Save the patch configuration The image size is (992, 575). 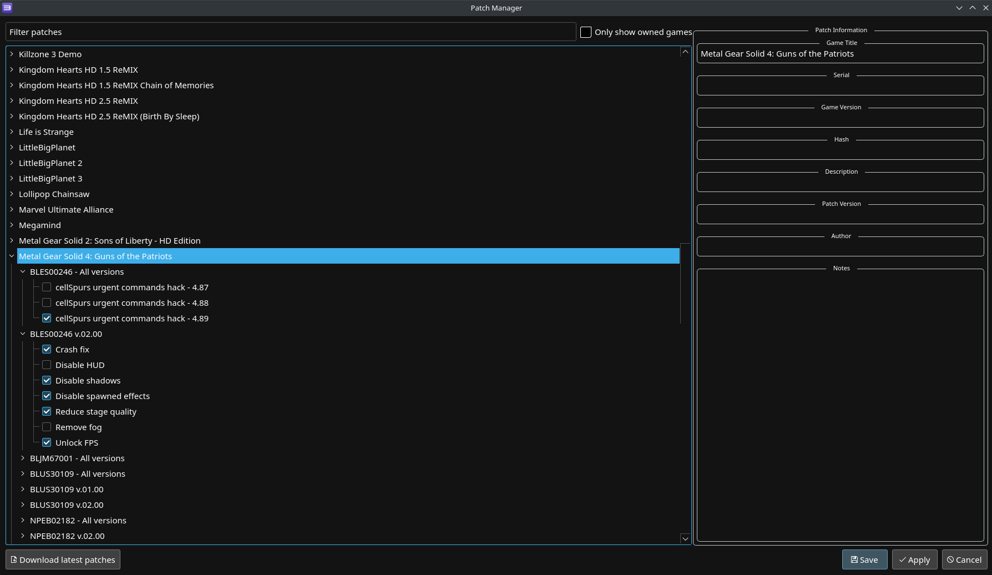[x=864, y=559]
